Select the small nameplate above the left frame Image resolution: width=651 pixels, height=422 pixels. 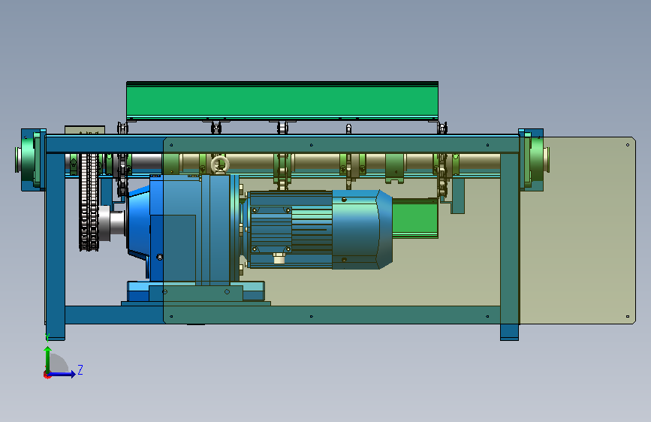85,130
